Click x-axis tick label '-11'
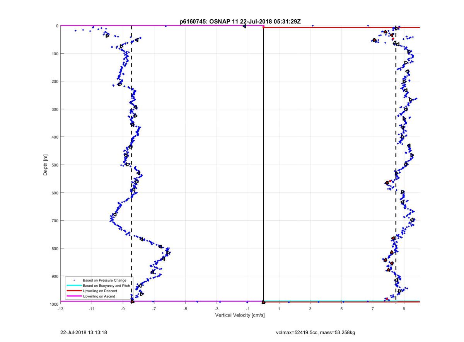This screenshot has height=342, width=464. pyautogui.click(x=91, y=309)
